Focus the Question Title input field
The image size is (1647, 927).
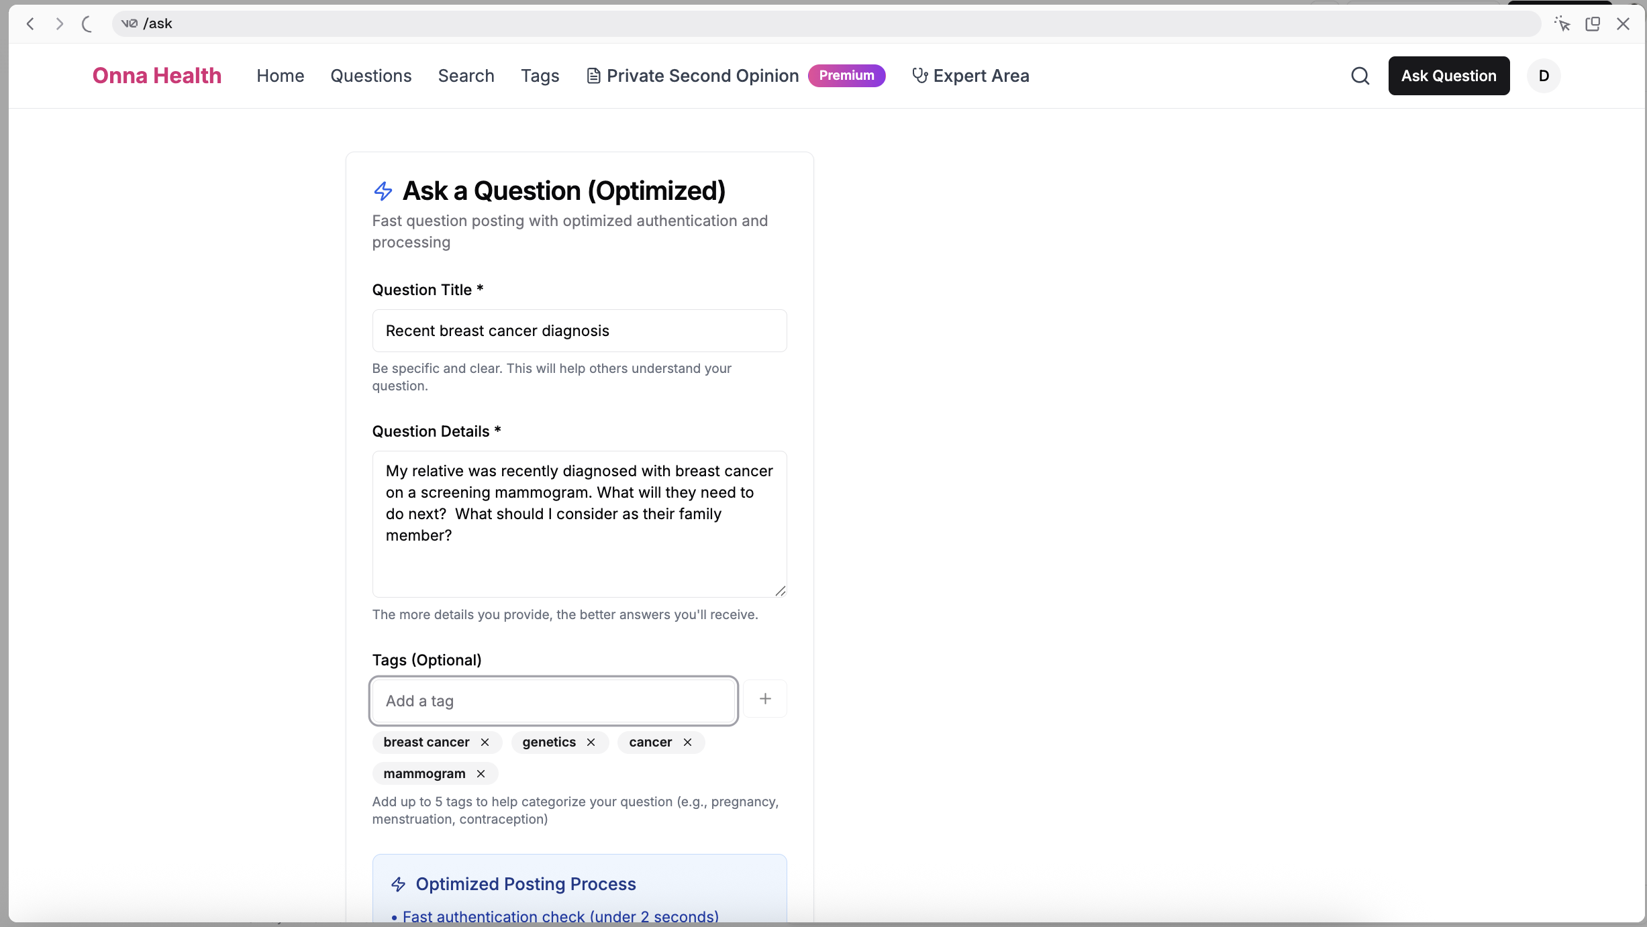(579, 331)
